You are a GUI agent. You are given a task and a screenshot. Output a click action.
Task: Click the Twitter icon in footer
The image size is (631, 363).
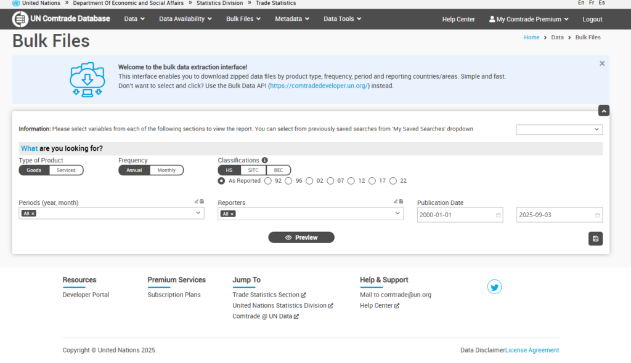click(494, 287)
